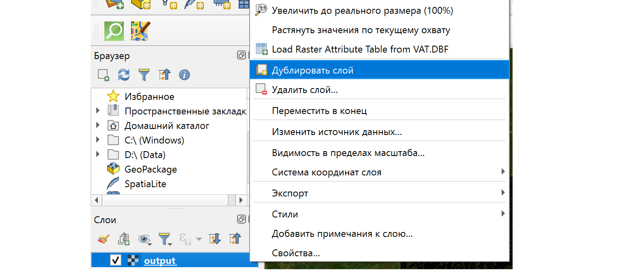Open Система координат слоя submenu
Image resolution: width=619 pixels, height=270 pixels.
379,172
